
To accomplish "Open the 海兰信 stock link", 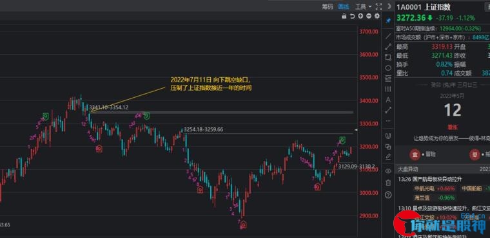I will pos(422,197).
